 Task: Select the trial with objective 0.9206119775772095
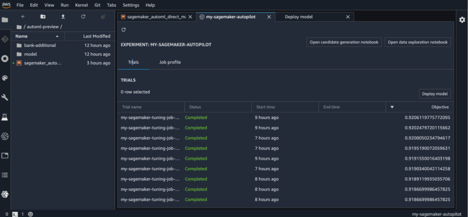tap(286, 118)
